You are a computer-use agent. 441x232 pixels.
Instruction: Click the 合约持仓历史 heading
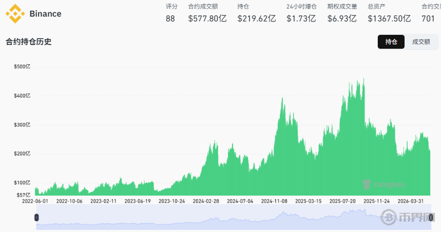[x=29, y=42]
